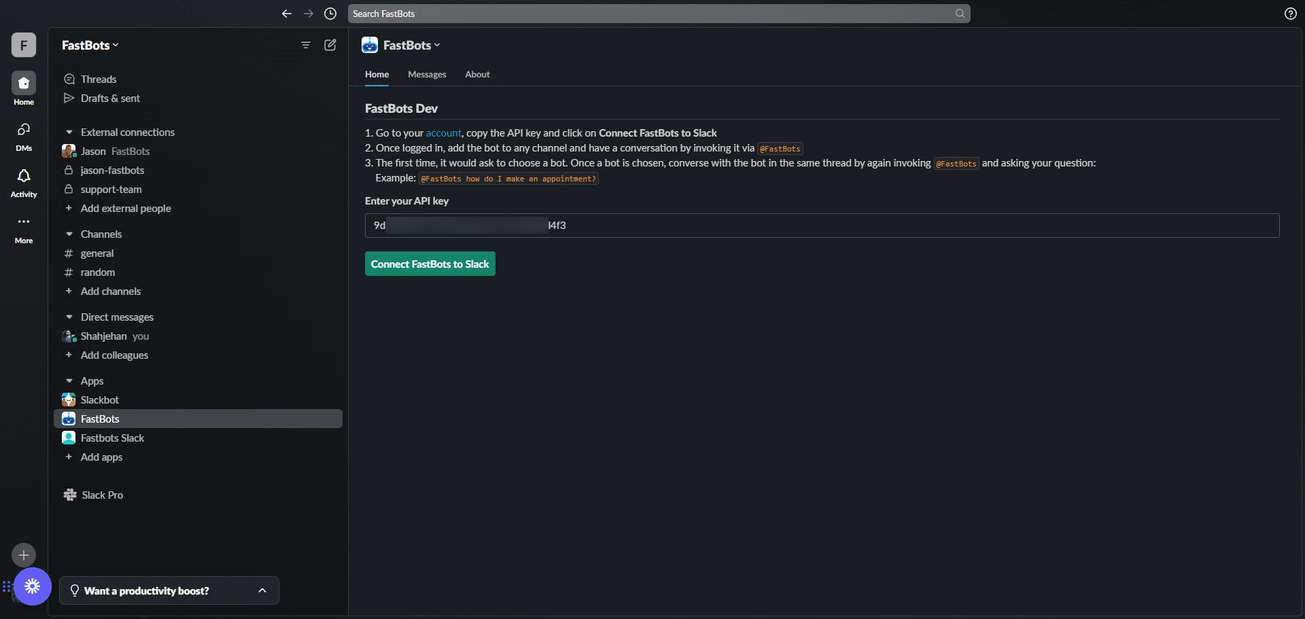Screen dimensions: 1305x619
Task: Open the general channel
Action: click(198, 253)
